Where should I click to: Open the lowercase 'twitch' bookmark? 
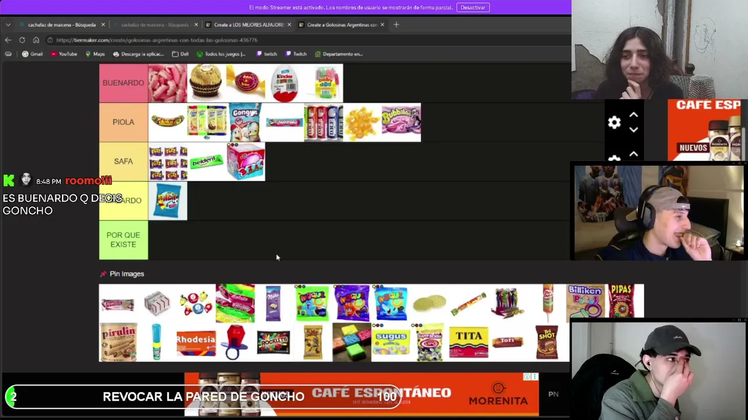(x=266, y=54)
